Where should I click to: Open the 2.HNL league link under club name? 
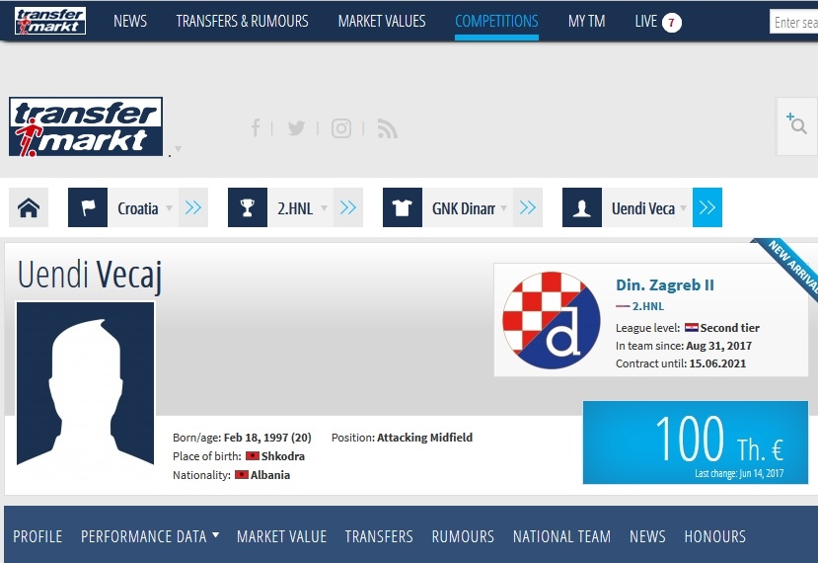[x=648, y=306]
